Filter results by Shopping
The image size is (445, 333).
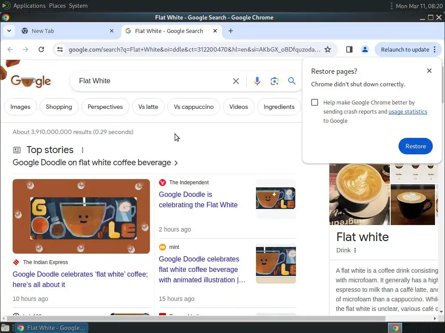coord(59,107)
